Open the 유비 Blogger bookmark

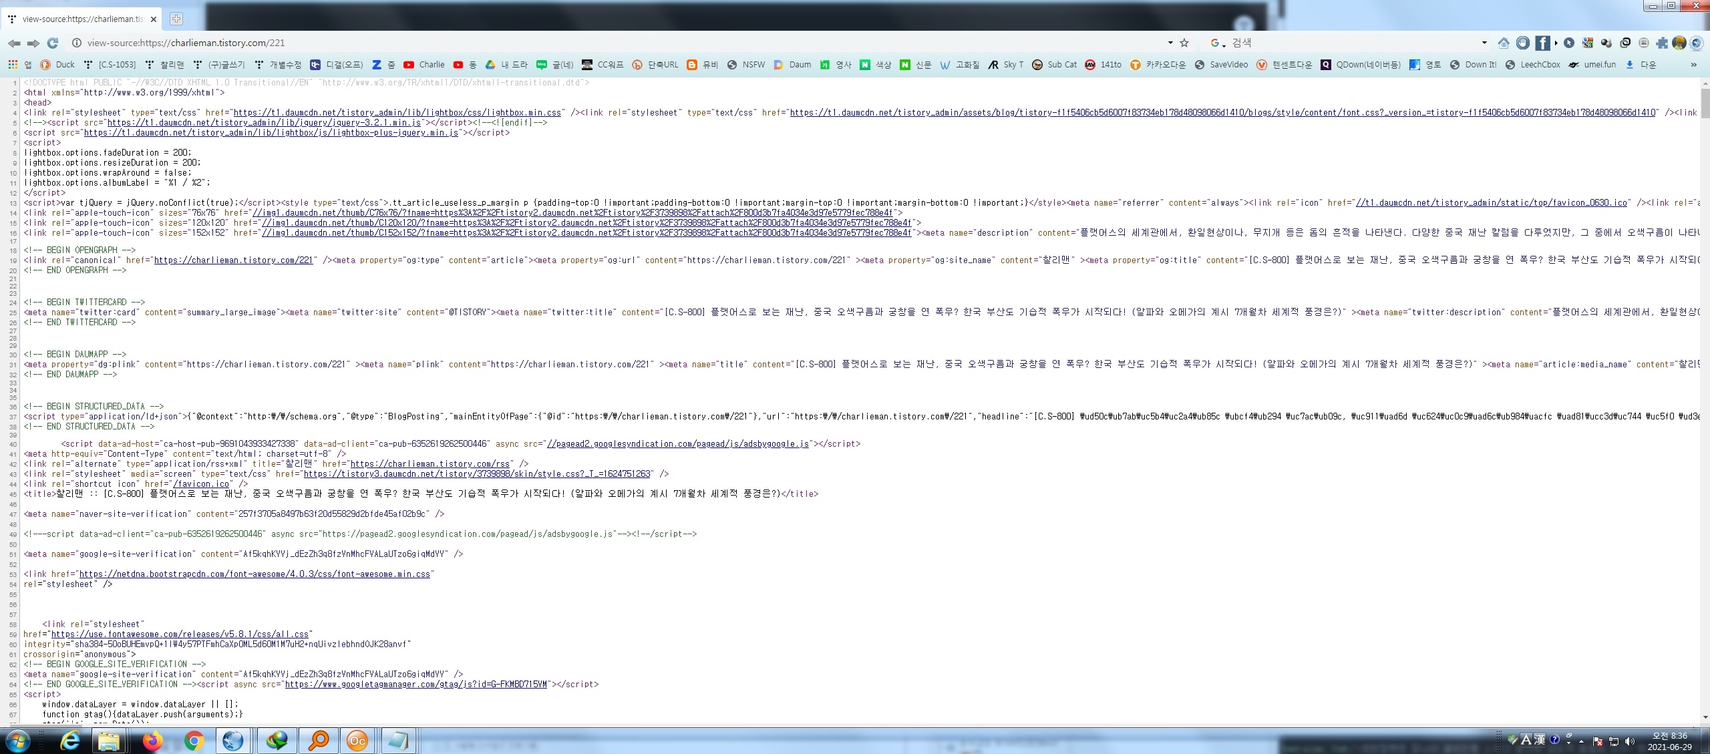pyautogui.click(x=703, y=65)
